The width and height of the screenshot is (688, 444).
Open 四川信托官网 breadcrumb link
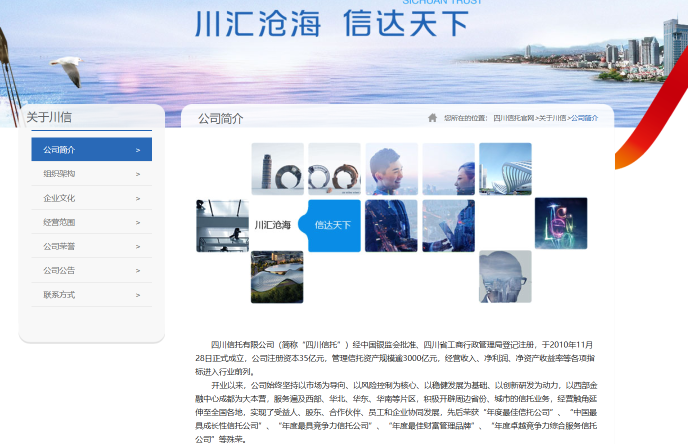[513, 118]
